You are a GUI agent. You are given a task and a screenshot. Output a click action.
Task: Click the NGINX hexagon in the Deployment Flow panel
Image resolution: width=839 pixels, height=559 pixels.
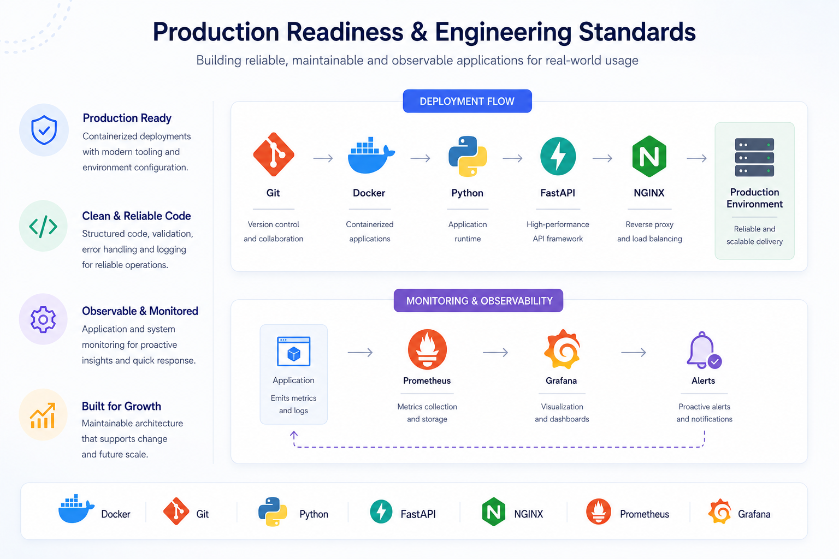coord(649,156)
